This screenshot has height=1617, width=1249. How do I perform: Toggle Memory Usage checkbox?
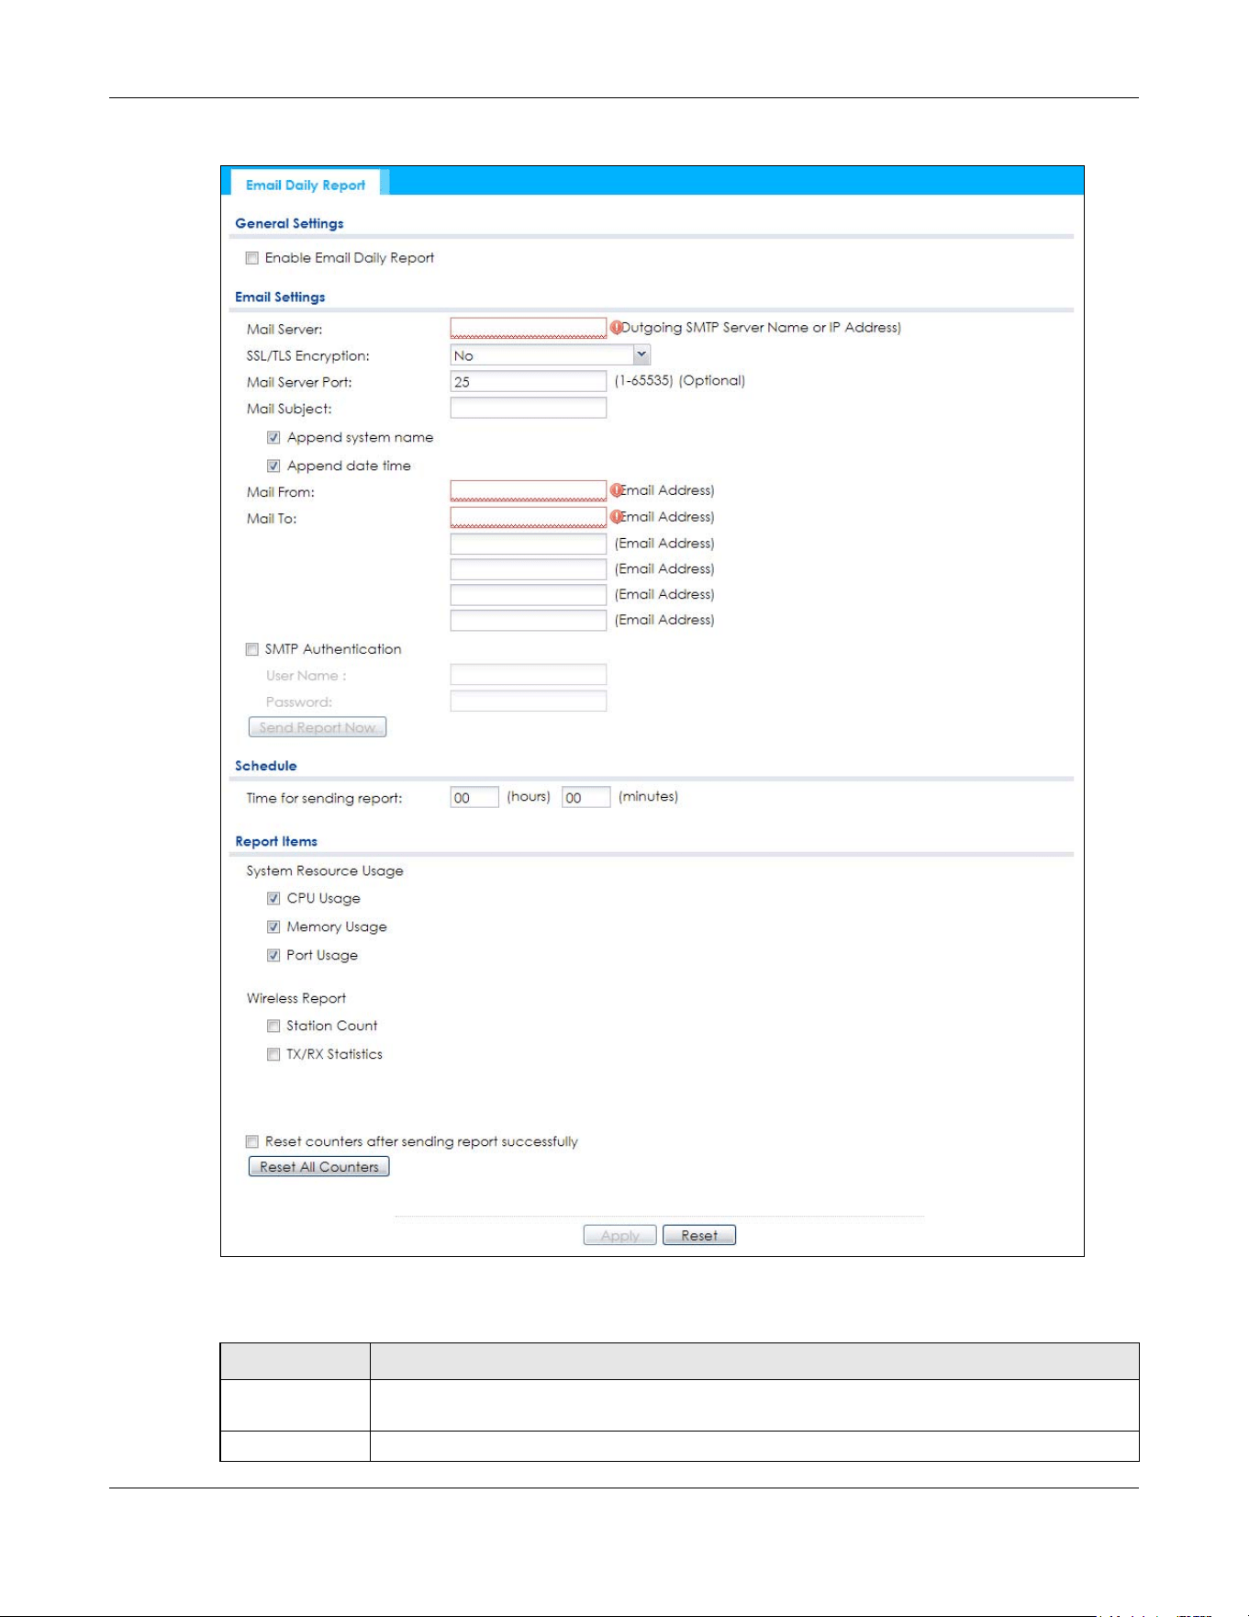(x=273, y=927)
